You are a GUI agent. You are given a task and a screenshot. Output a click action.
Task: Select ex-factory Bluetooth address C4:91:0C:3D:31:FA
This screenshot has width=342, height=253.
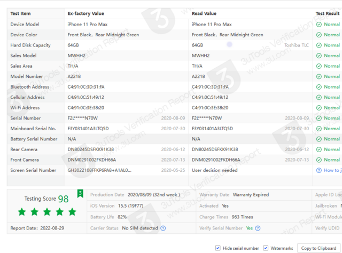click(86, 87)
